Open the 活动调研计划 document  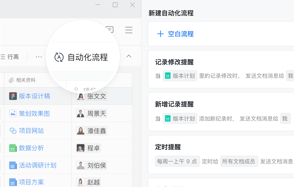[37, 165]
